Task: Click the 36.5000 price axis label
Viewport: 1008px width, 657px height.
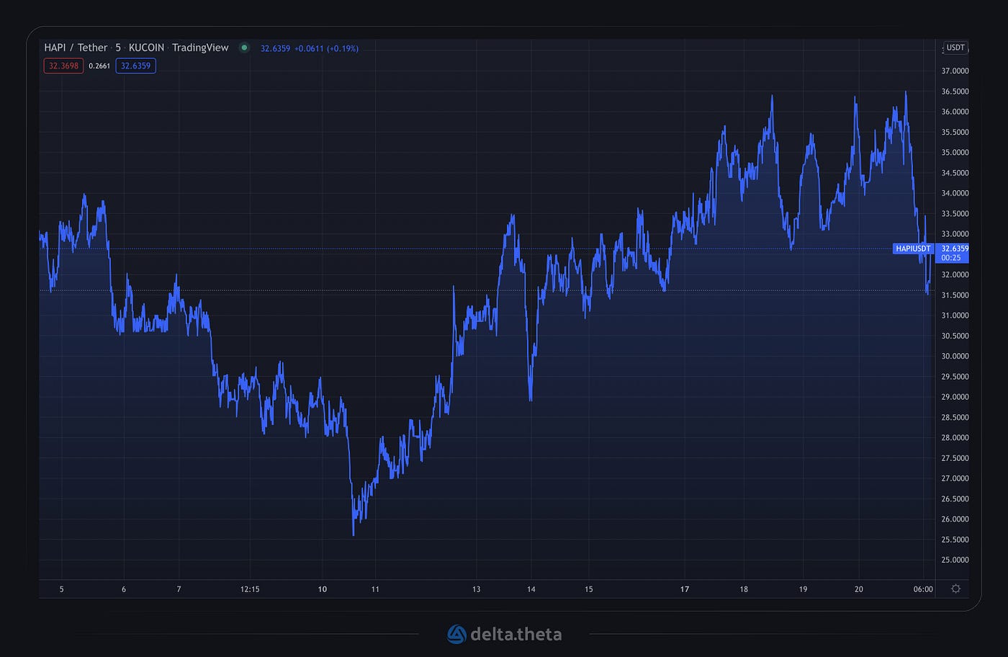Action: (x=955, y=91)
